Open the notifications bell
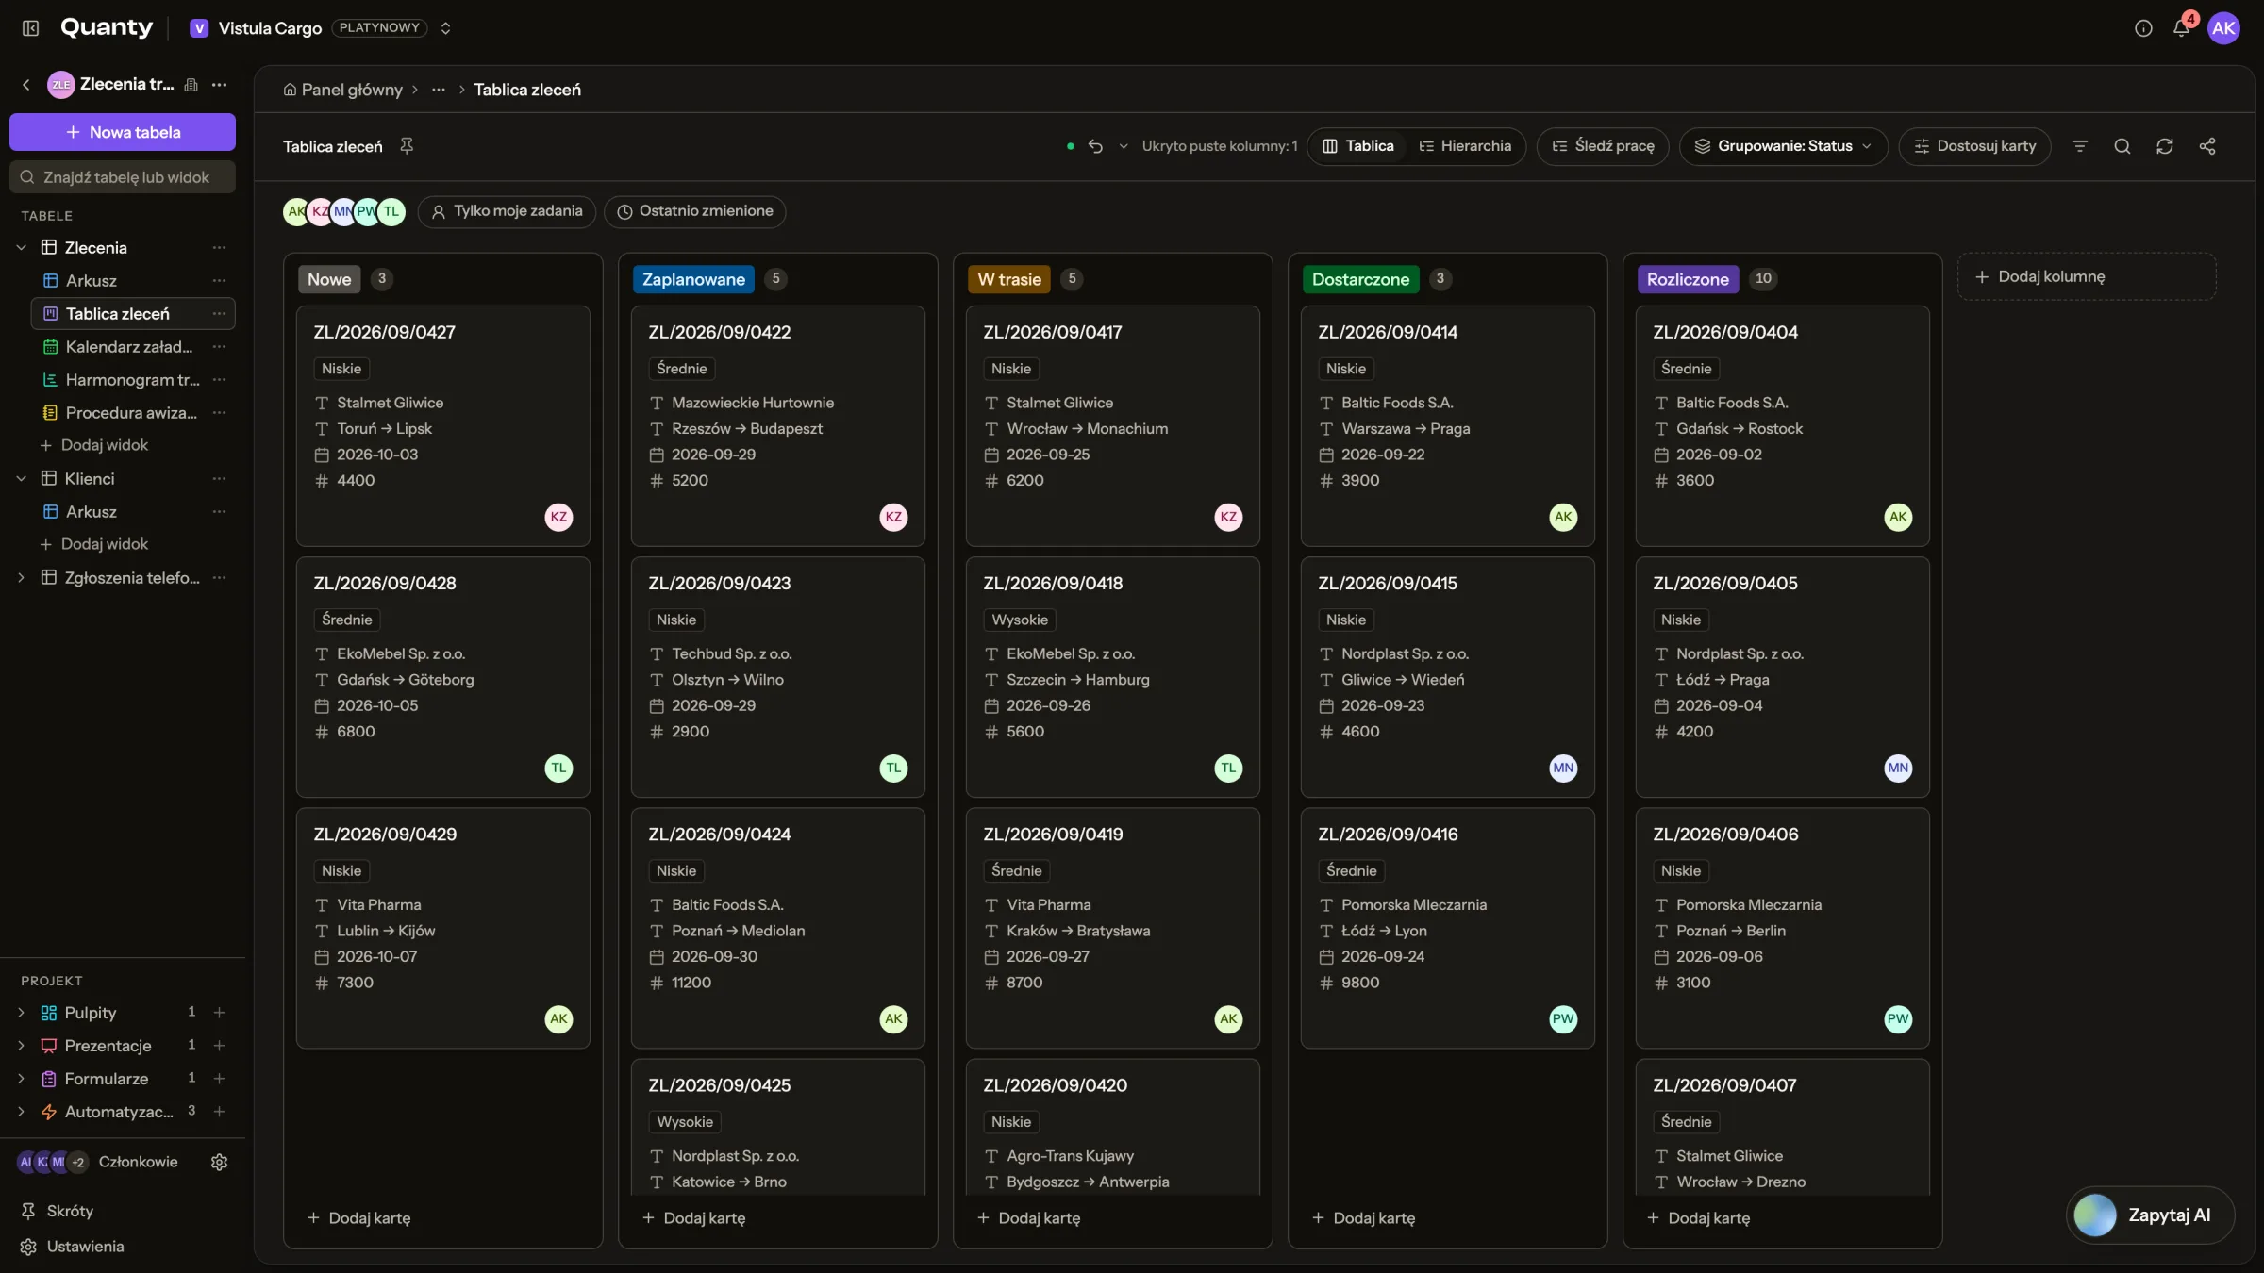 2181,28
